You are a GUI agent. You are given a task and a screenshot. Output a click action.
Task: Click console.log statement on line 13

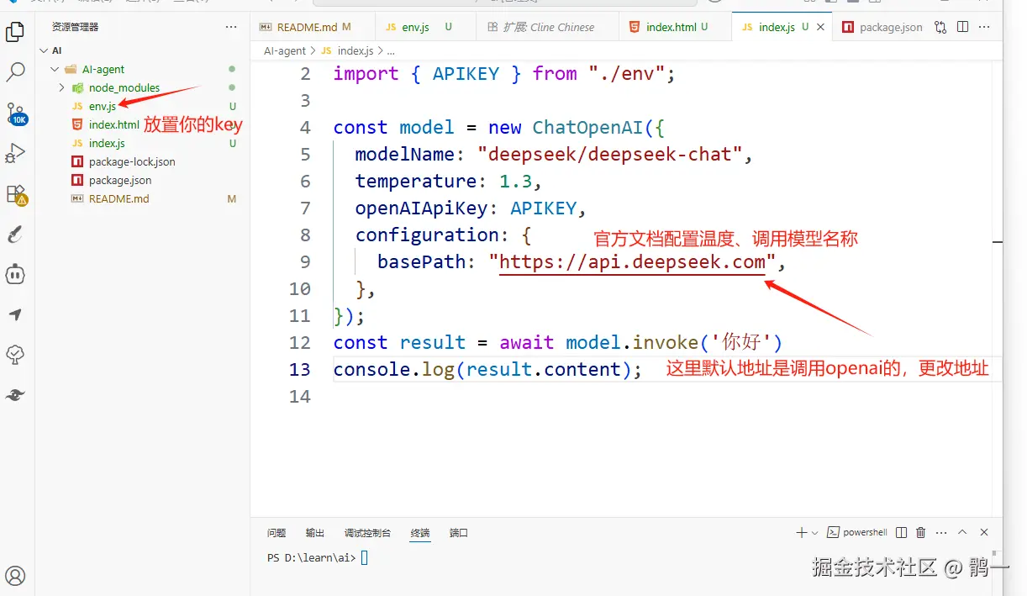487,369
